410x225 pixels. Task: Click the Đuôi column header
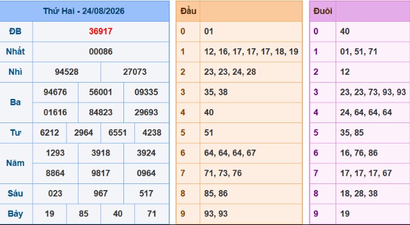coord(323,11)
